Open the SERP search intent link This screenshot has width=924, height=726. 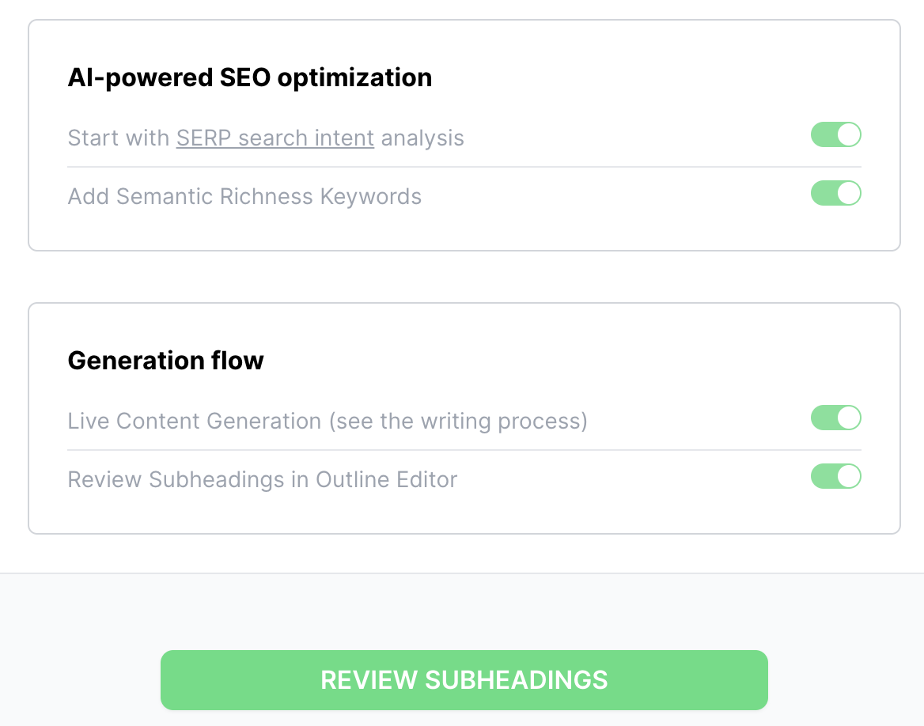[275, 138]
